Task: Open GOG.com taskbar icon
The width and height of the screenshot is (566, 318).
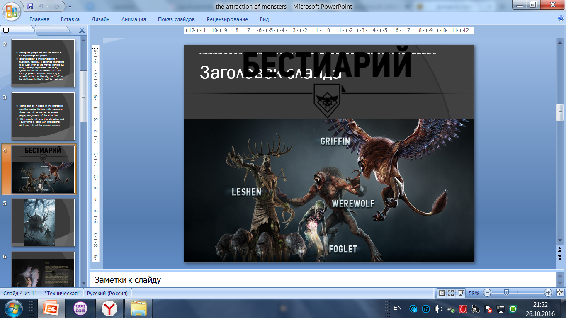Action: pos(81,308)
